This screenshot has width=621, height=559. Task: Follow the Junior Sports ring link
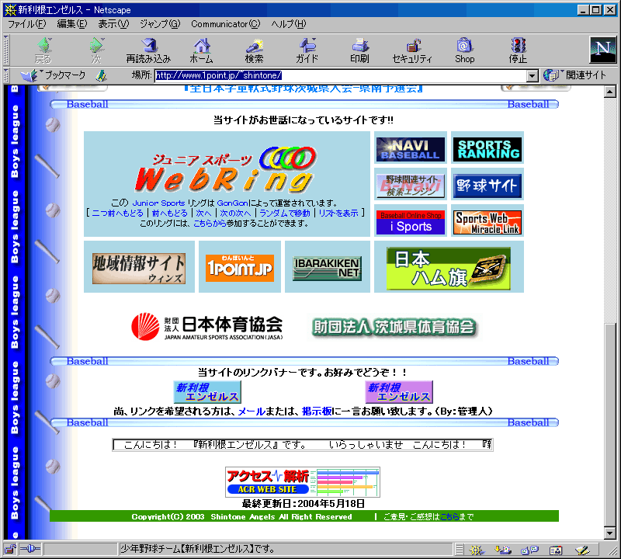(x=158, y=203)
